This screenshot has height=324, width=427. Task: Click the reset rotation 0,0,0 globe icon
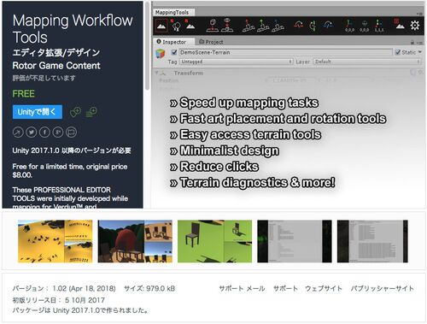pos(365,26)
